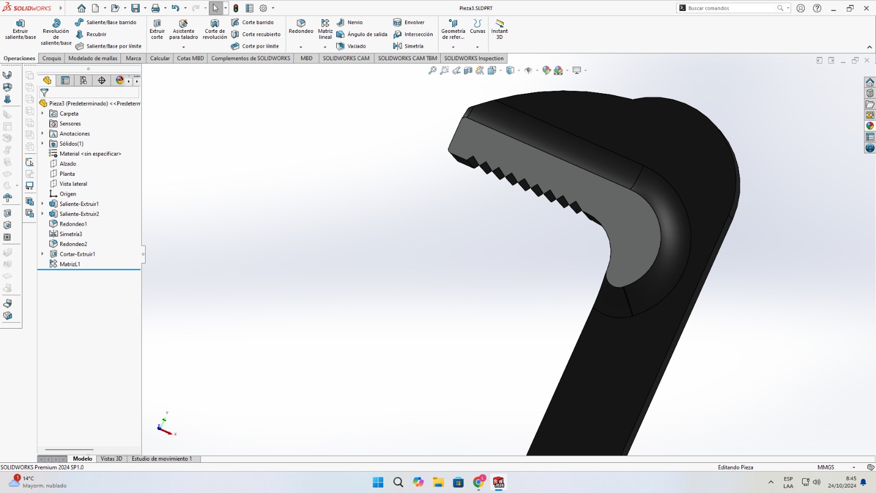Image resolution: width=876 pixels, height=493 pixels.
Task: Expand the Cortar-Extruir1 tree node
Action: pyautogui.click(x=42, y=254)
